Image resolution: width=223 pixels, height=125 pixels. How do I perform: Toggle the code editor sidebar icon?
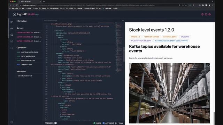pyautogui.click(x=11, y=28)
